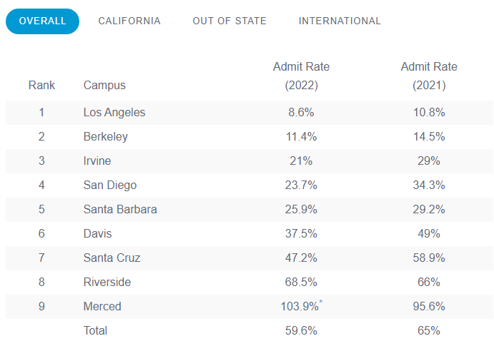Select the Berkeley campus name
The width and height of the screenshot is (494, 346).
point(106,136)
